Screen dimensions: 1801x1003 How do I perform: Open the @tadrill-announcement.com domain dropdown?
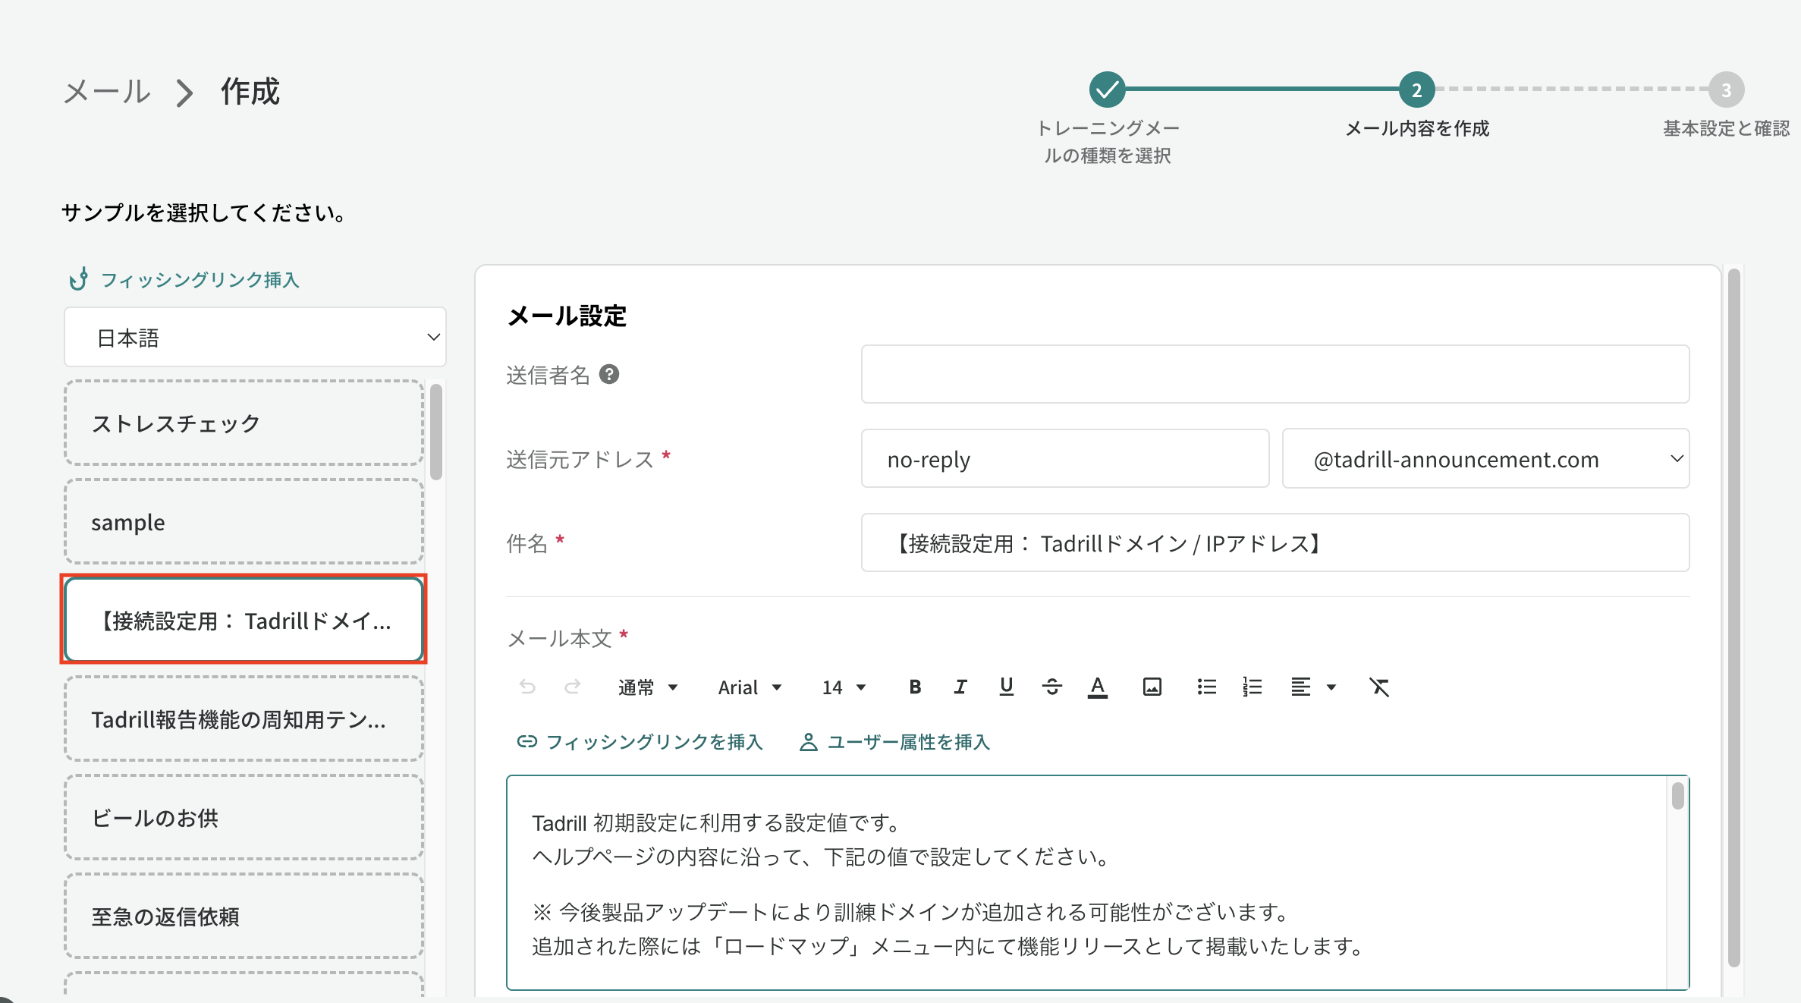pyautogui.click(x=1485, y=458)
